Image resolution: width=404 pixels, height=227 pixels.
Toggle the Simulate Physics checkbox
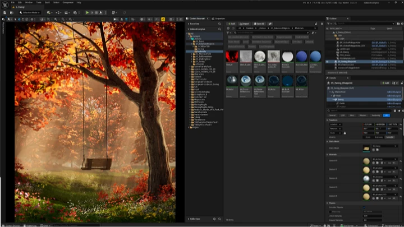(364, 207)
